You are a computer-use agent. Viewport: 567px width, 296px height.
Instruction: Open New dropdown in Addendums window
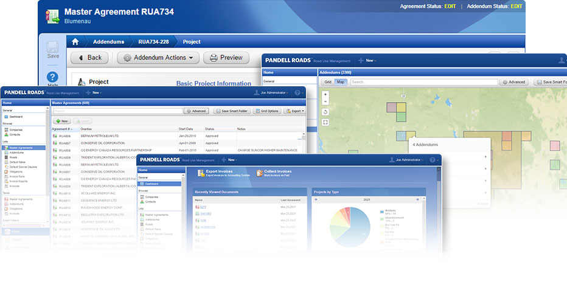point(367,60)
